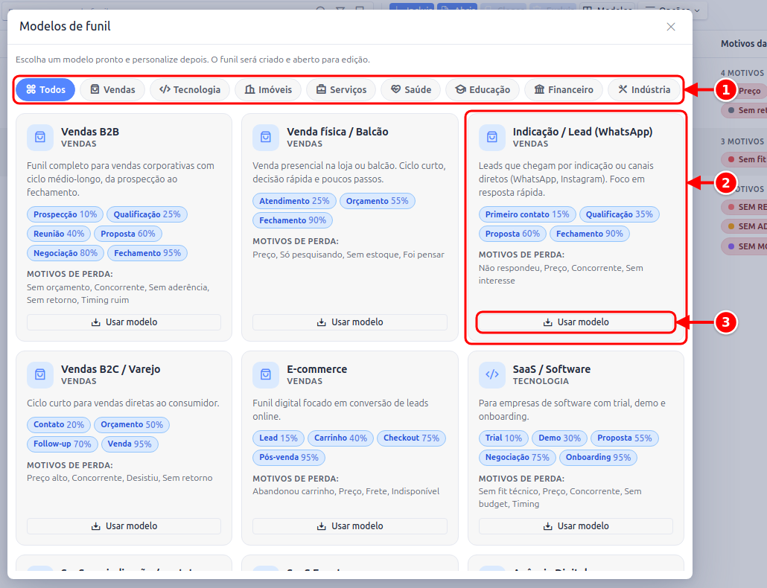Click the Atendimento 25% stage chip
Viewport: 767px width, 588px height.
click(x=294, y=201)
